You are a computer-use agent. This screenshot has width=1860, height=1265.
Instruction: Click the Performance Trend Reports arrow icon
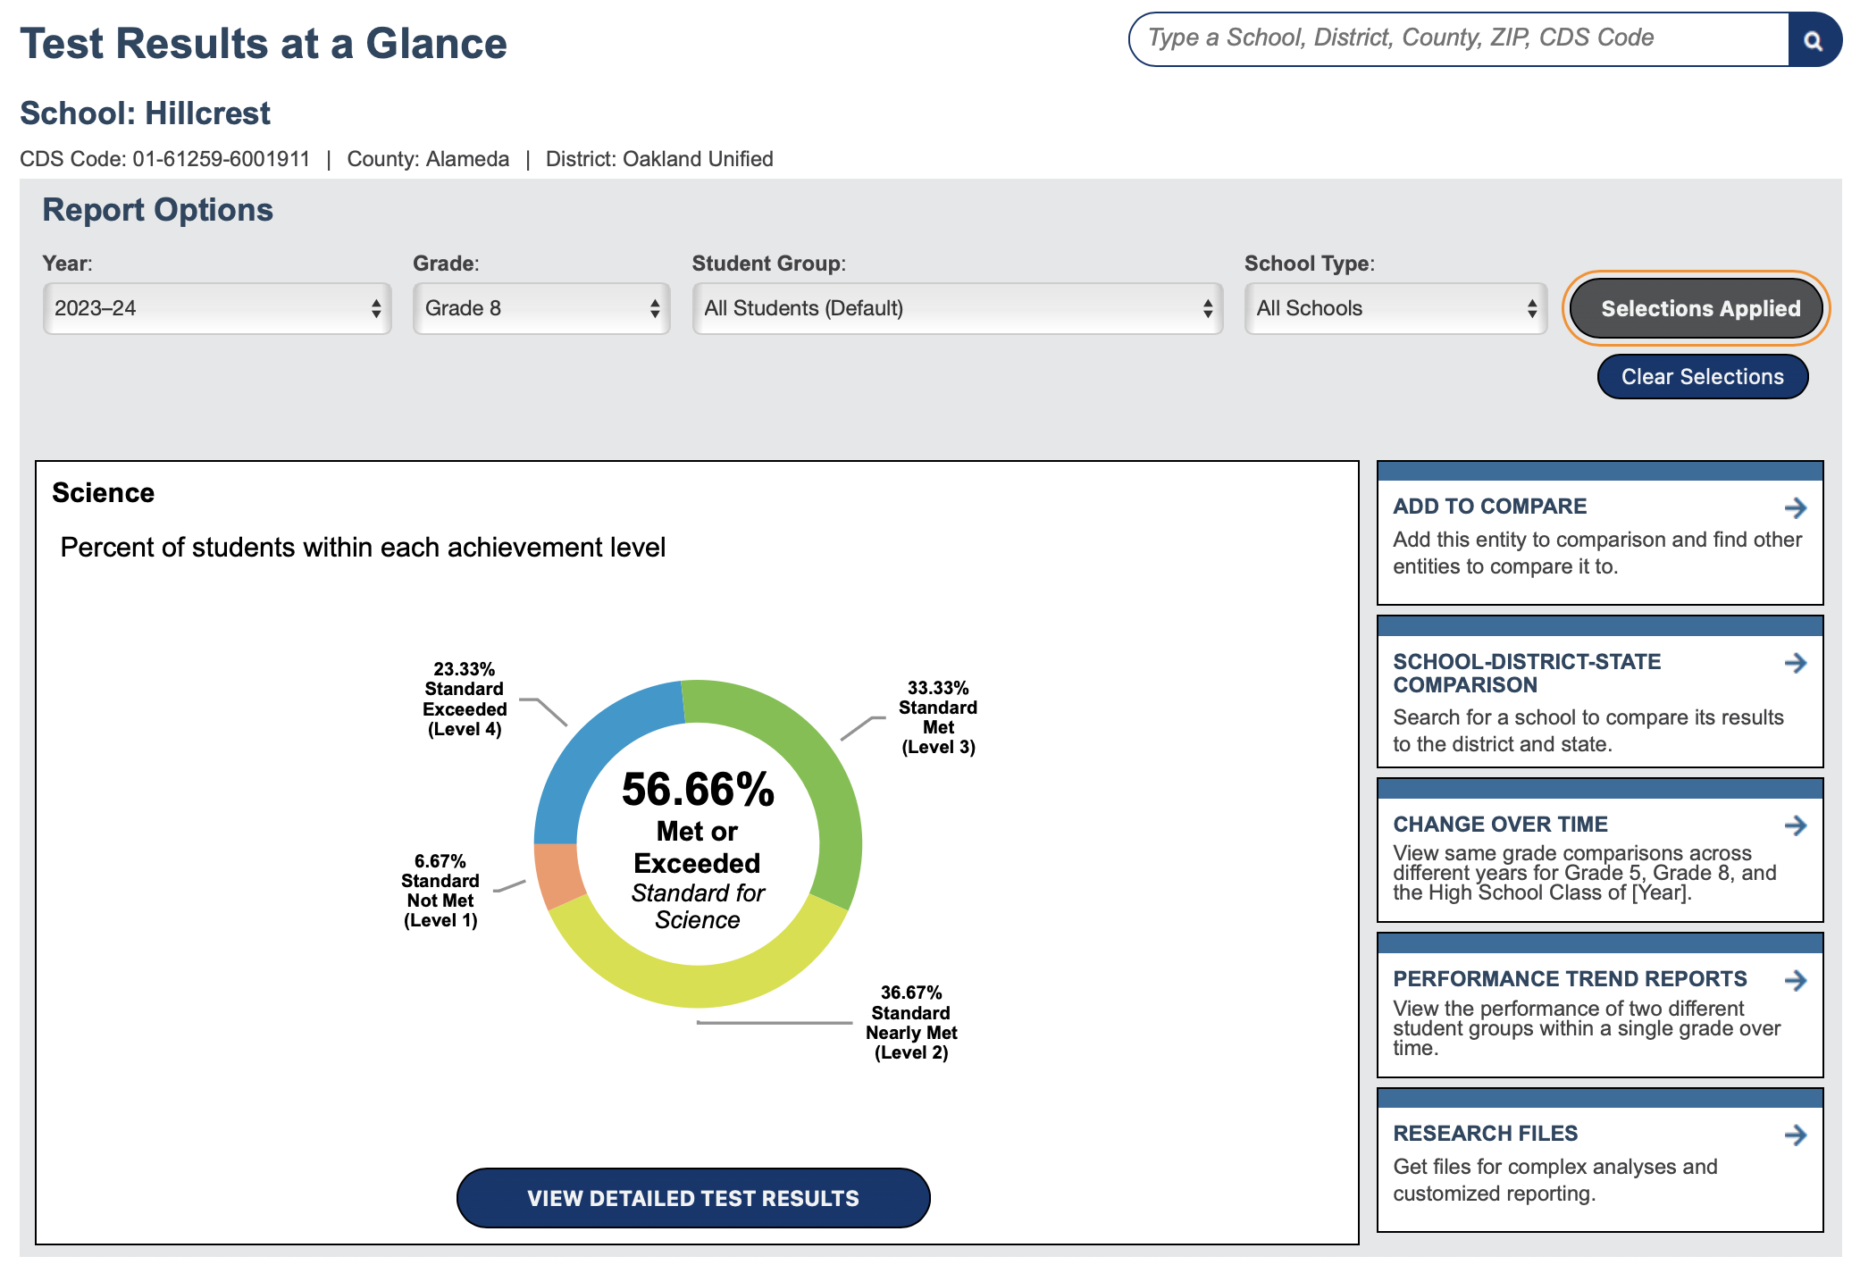(1795, 980)
